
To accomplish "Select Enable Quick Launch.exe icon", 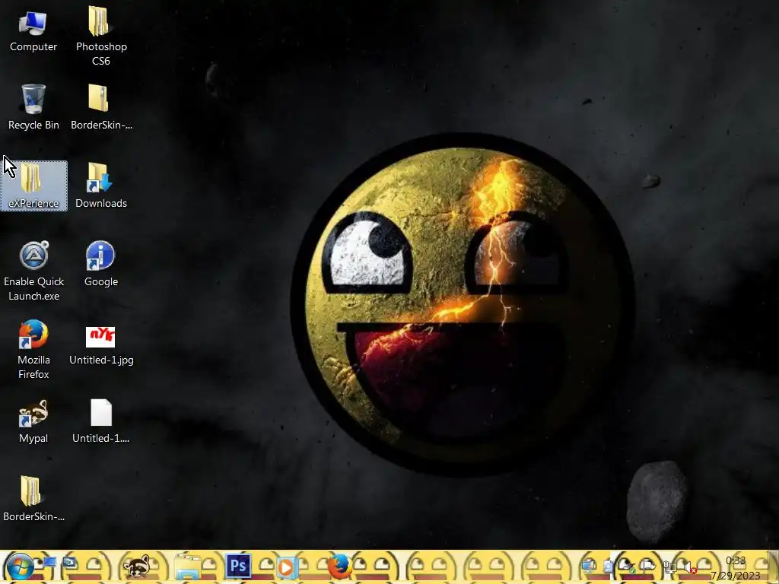I will (33, 271).
